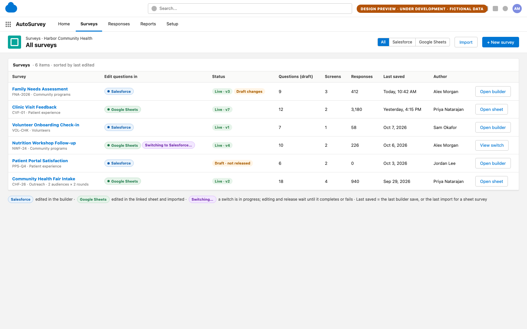The image size is (527, 329).
Task: Select the All filter segment
Action: (x=383, y=42)
